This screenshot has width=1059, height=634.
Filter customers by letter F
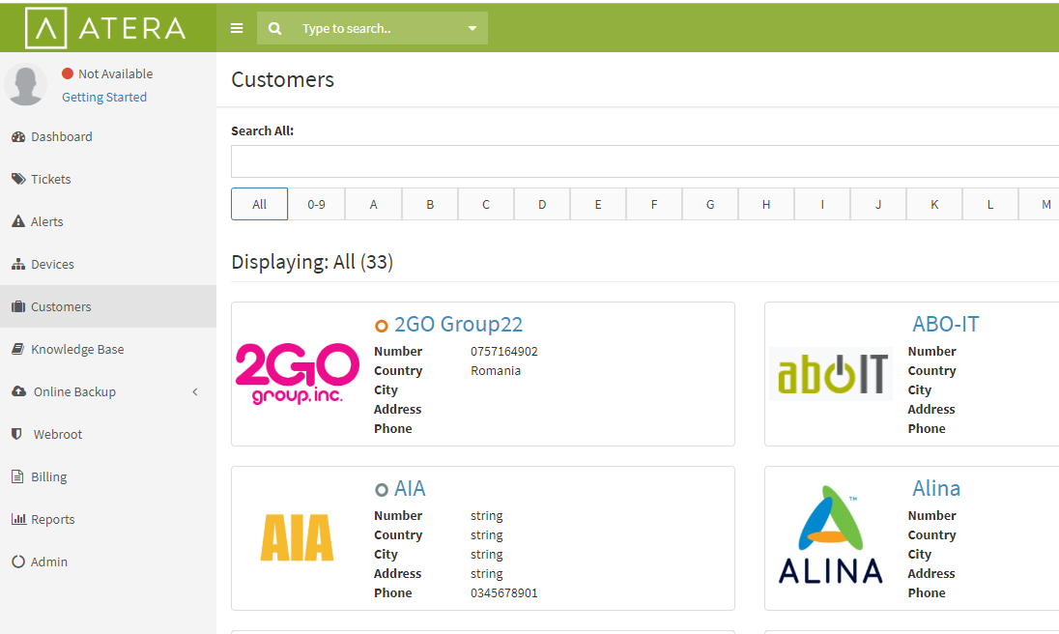coord(654,204)
